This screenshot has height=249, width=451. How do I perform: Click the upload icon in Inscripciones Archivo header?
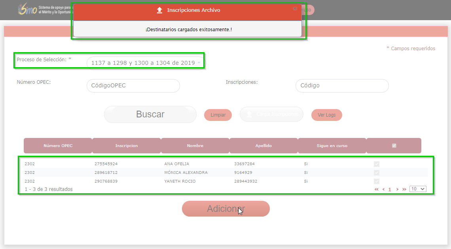point(160,10)
